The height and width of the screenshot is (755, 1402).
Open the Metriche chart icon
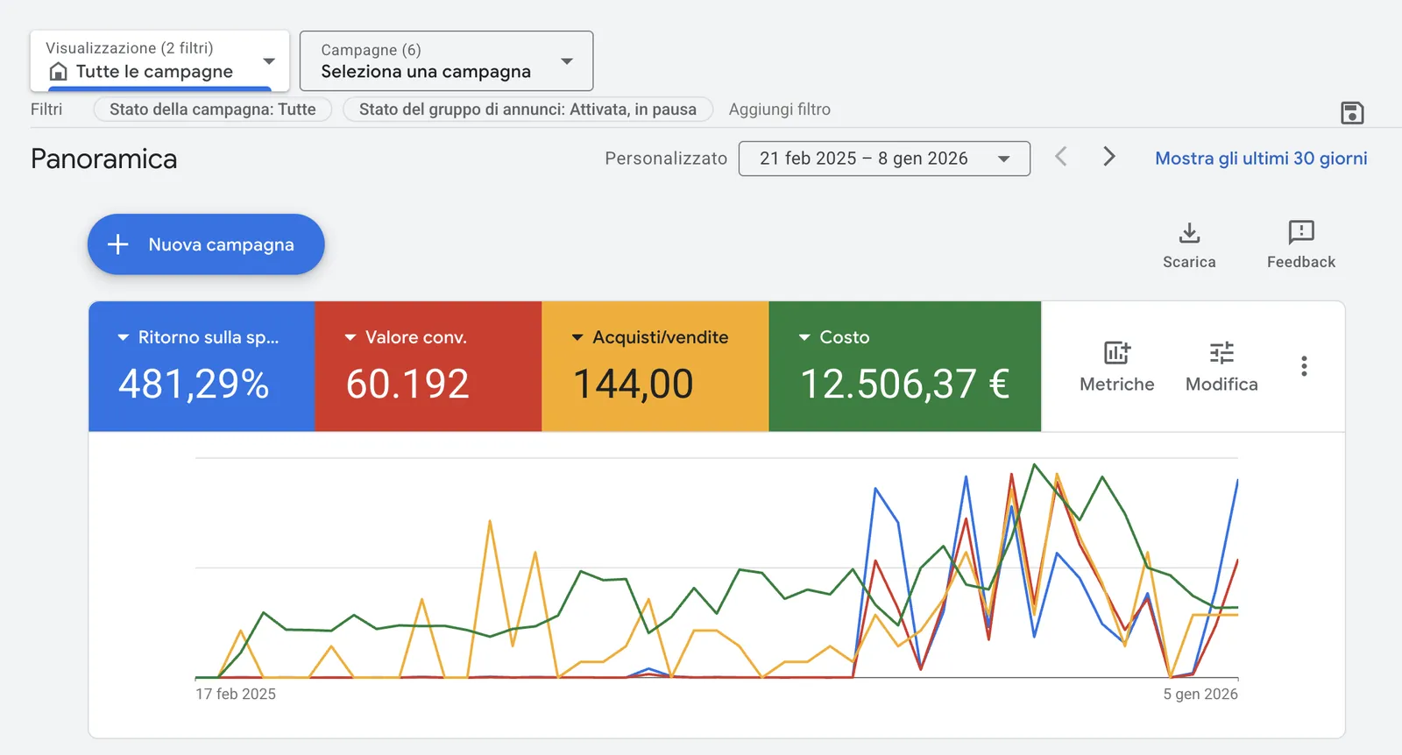pyautogui.click(x=1117, y=353)
